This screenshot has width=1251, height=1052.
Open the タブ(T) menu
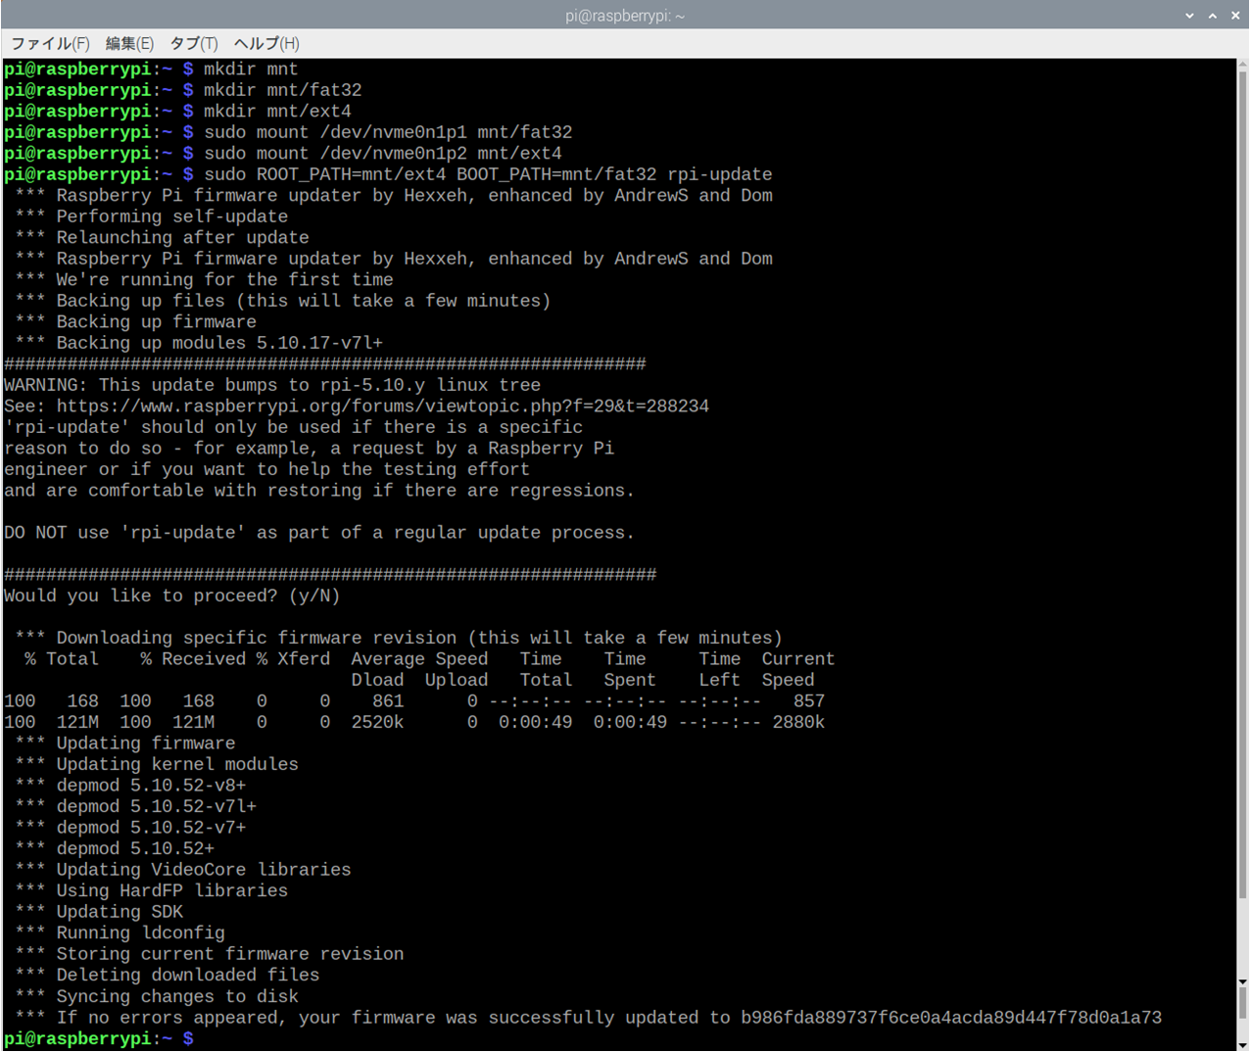click(x=193, y=43)
